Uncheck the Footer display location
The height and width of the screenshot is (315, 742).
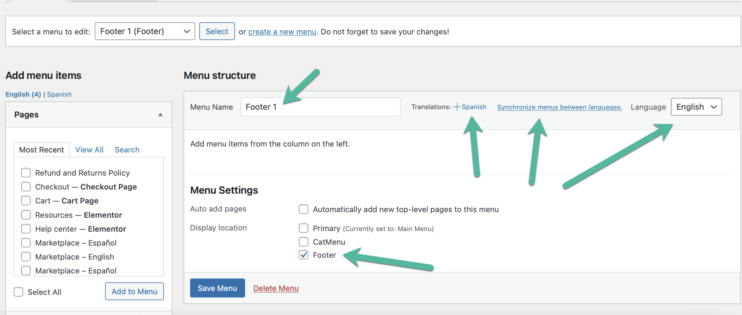point(304,255)
